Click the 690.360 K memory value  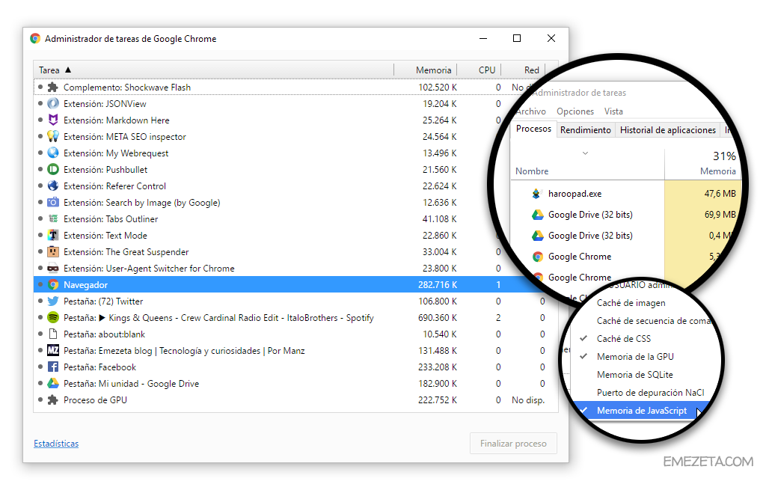[x=437, y=318]
